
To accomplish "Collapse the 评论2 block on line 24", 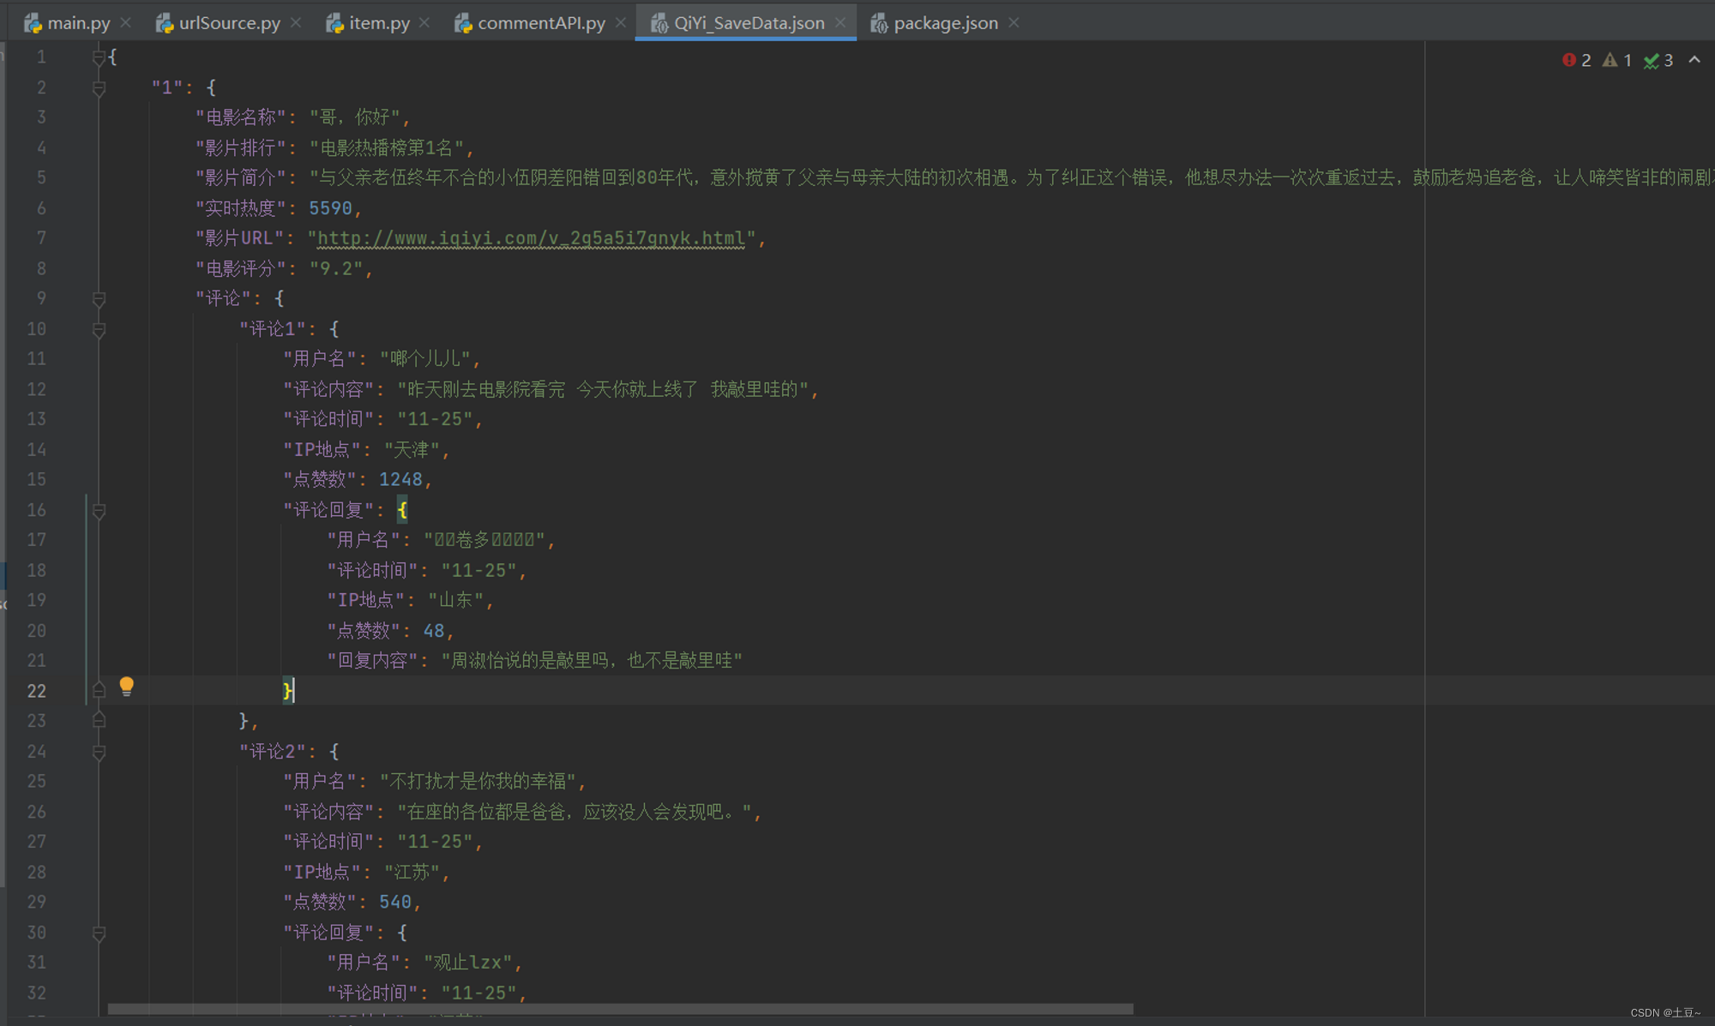I will tap(99, 752).
